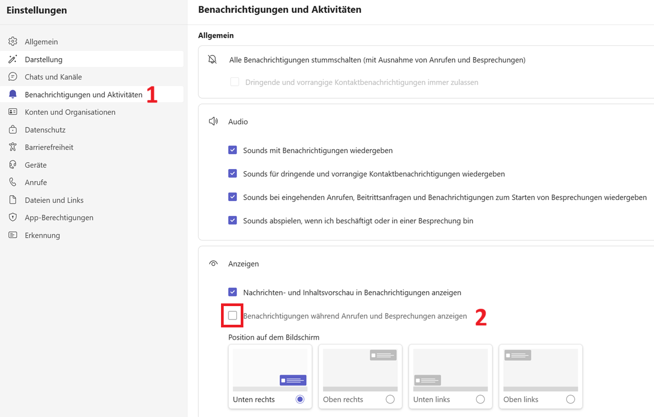Click the ID card icon for Konten und Organisationen
The image size is (654, 417).
click(13, 112)
